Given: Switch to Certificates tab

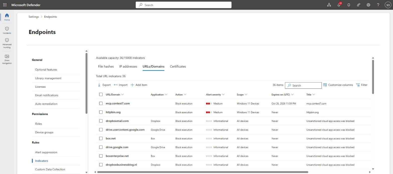Looking at the screenshot, I should (x=178, y=66).
